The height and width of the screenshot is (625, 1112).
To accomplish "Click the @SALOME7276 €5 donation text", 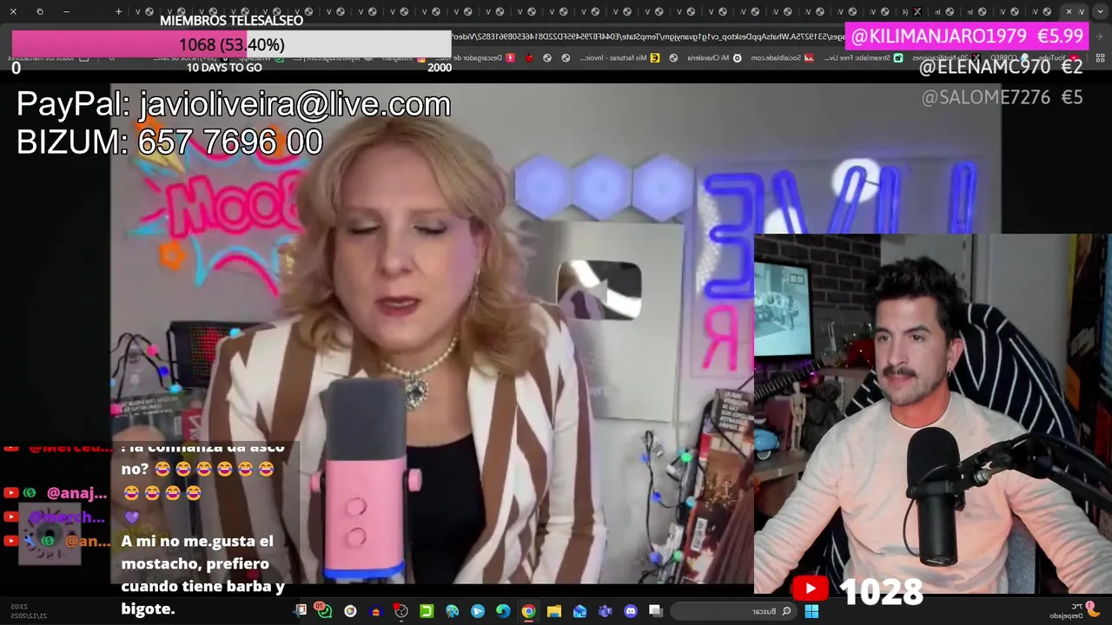I will click(x=1002, y=97).
